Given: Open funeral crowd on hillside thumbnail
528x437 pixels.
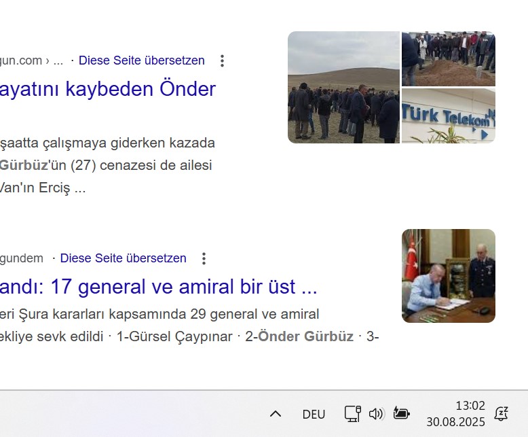Looking at the screenshot, I should (343, 88).
